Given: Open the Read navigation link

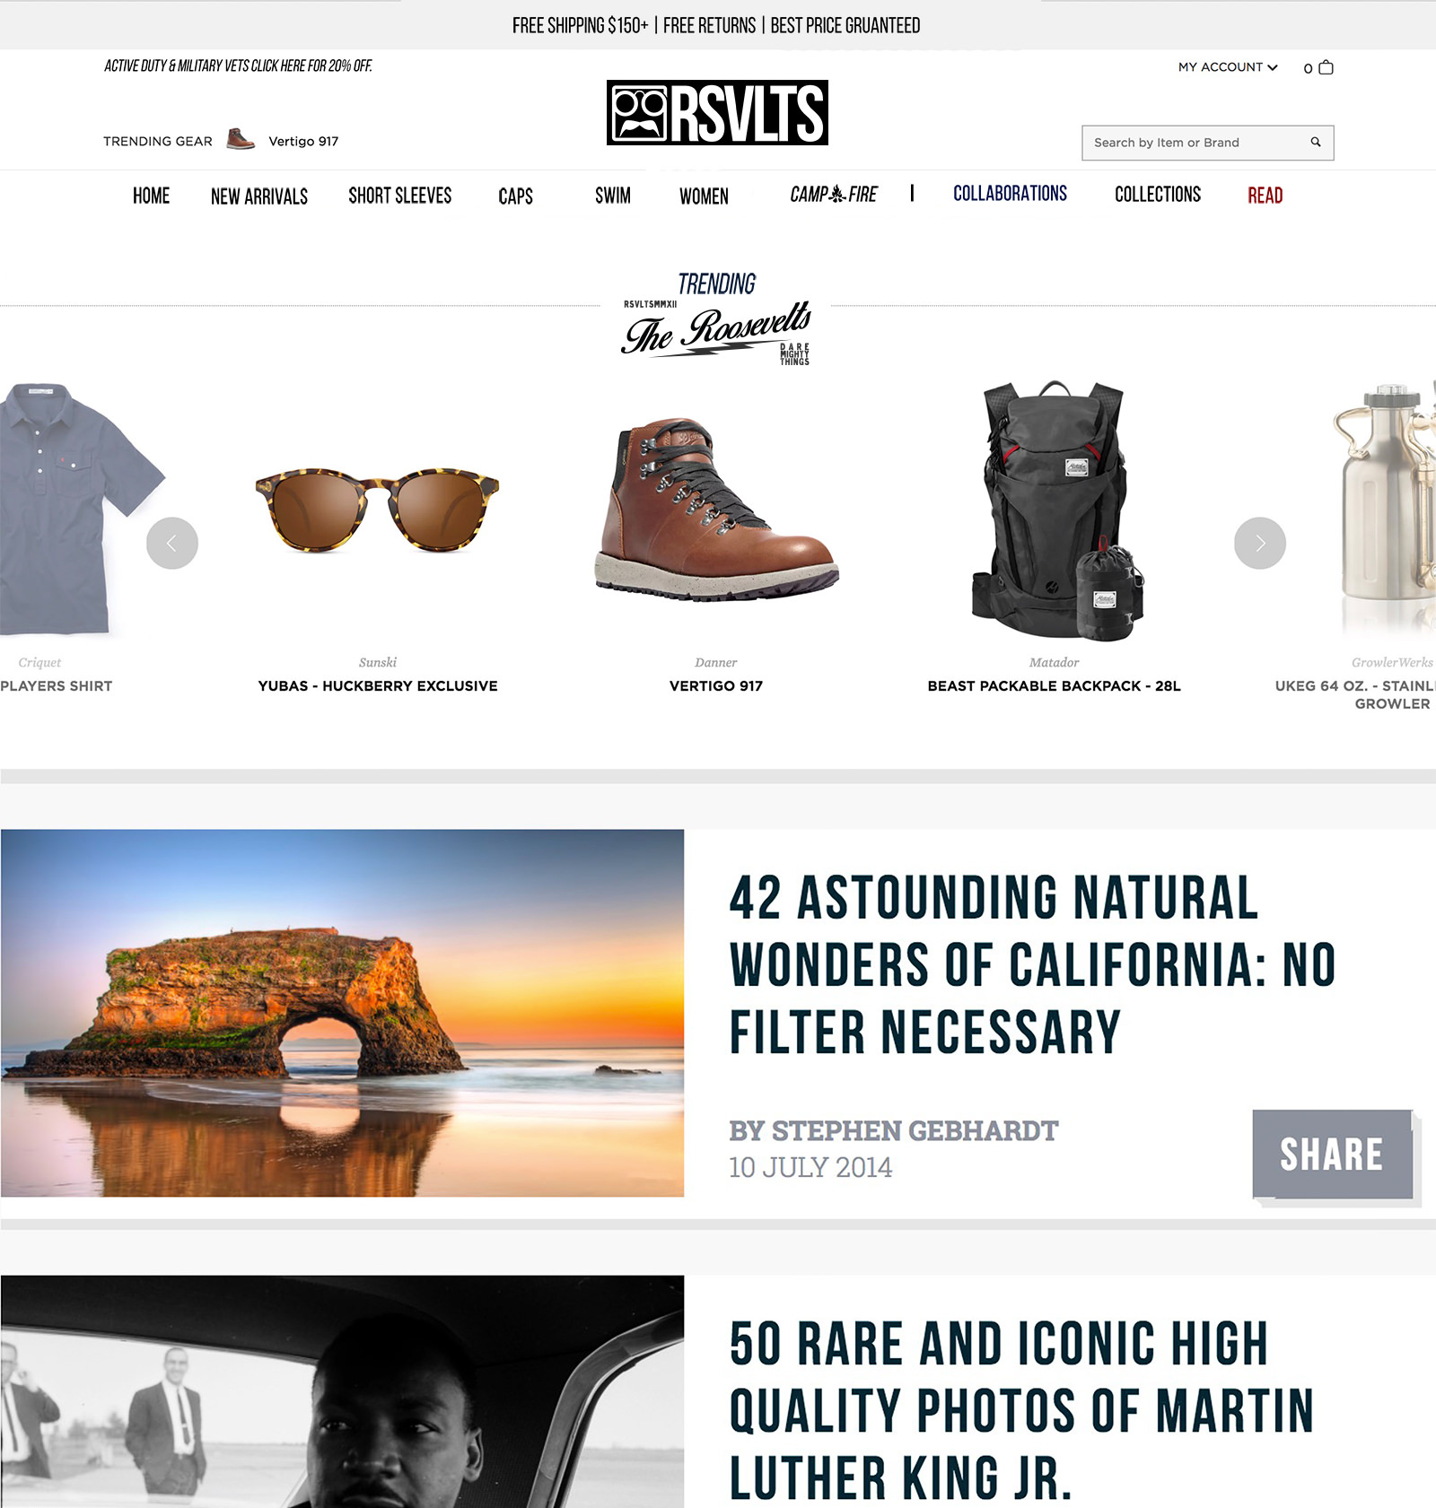Looking at the screenshot, I should [1265, 196].
